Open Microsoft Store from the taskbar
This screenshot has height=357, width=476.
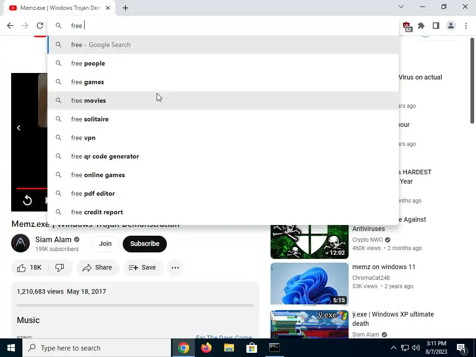tap(251, 348)
